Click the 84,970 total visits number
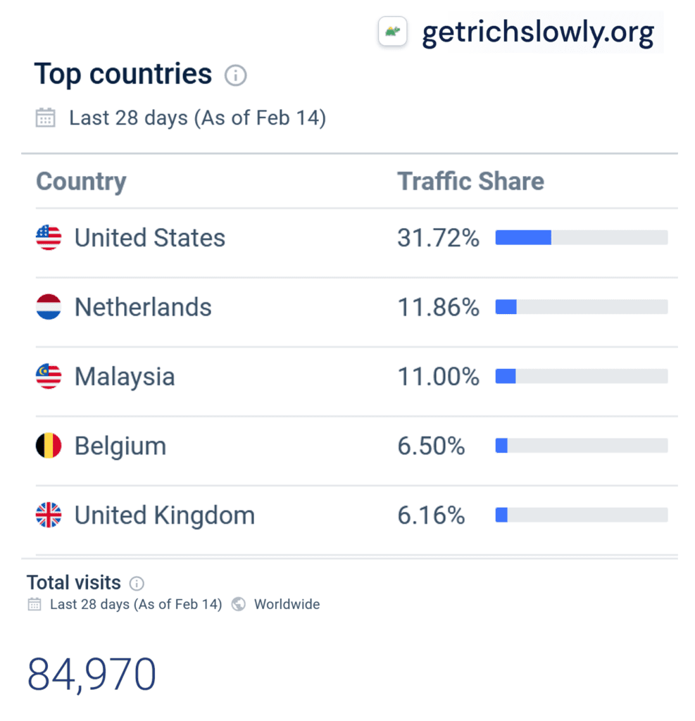Viewport: 695px width, 721px height. (x=92, y=673)
